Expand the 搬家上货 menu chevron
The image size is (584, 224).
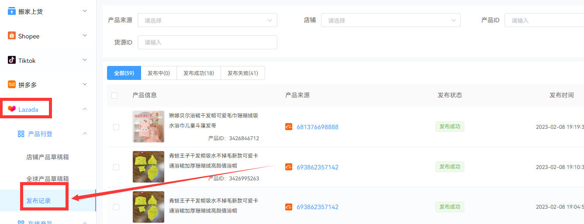pyautogui.click(x=85, y=11)
